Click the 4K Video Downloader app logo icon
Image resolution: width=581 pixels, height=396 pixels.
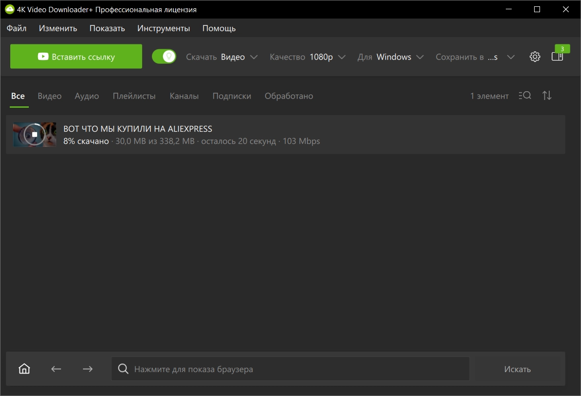[x=10, y=9]
